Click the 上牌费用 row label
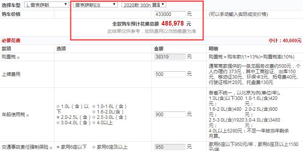This screenshot has width=303, height=151. click(11, 74)
